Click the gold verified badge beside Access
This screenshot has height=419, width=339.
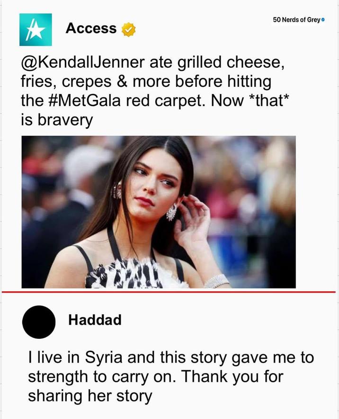[x=128, y=29]
